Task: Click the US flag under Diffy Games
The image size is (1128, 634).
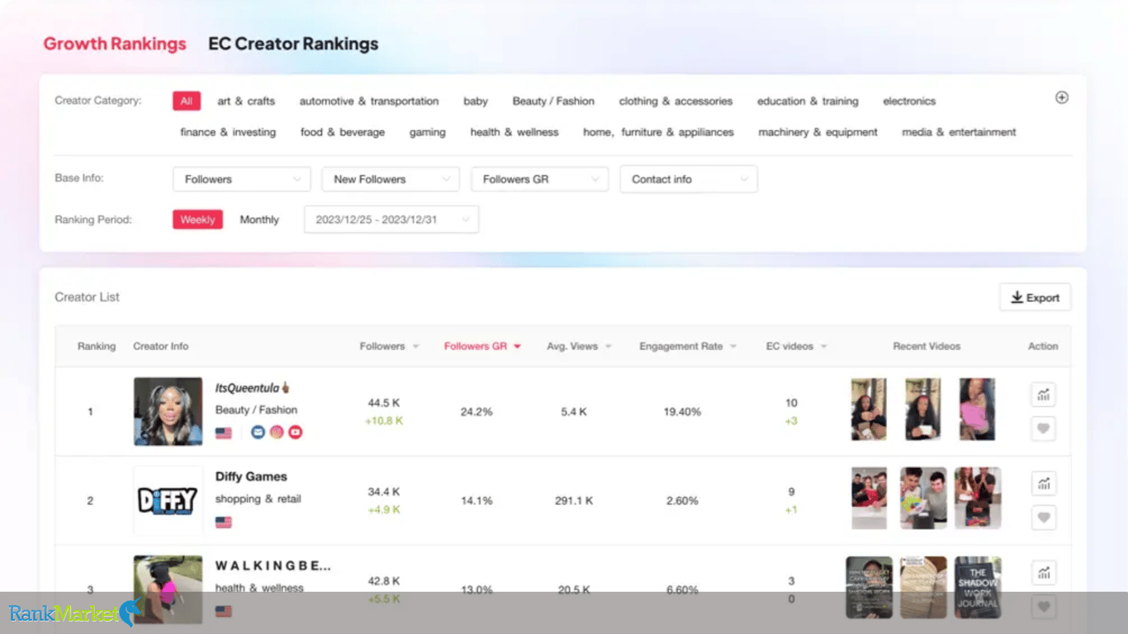Action: [x=223, y=522]
